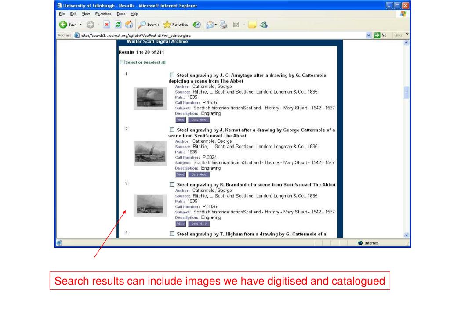The height and width of the screenshot is (325, 450).
Task: Stop page loading with red X icon
Action: tap(107, 25)
